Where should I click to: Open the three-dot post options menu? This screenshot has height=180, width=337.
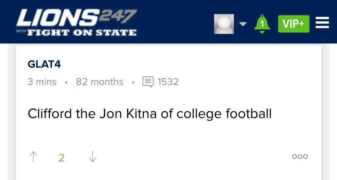pyautogui.click(x=300, y=157)
